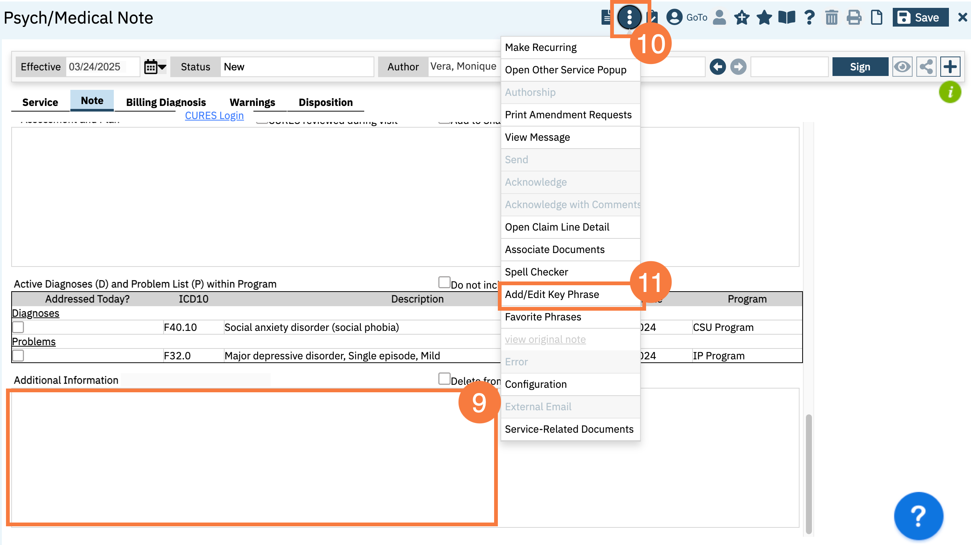
Task: Click the trash delete icon
Action: click(831, 17)
